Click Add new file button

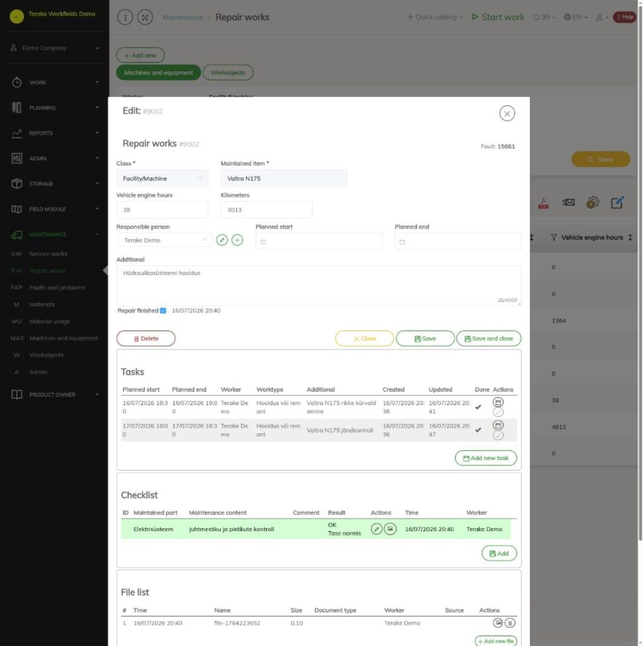pyautogui.click(x=496, y=641)
